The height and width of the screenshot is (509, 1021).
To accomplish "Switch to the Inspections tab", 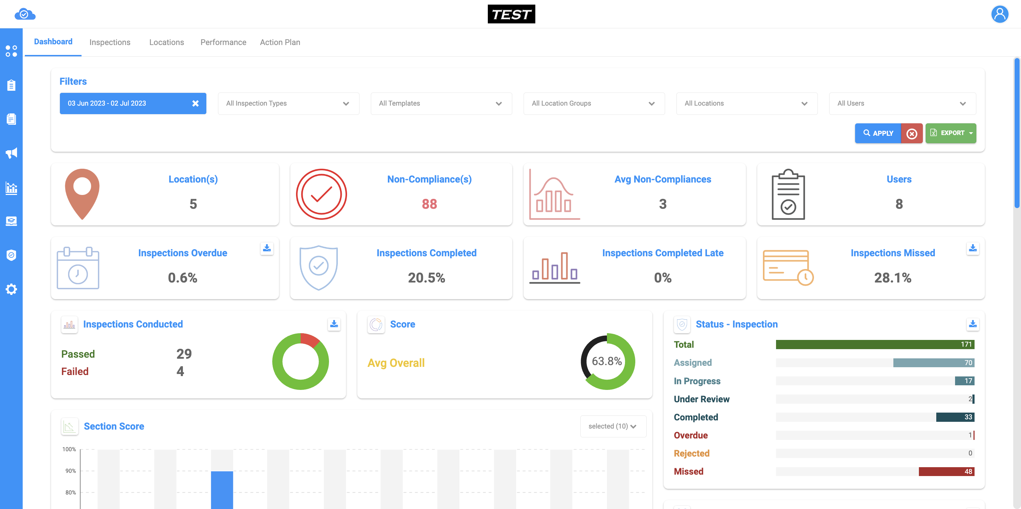I will pyautogui.click(x=110, y=43).
